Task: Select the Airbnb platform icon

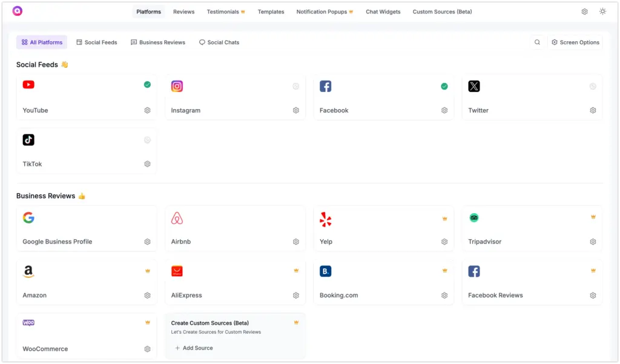Action: point(176,217)
